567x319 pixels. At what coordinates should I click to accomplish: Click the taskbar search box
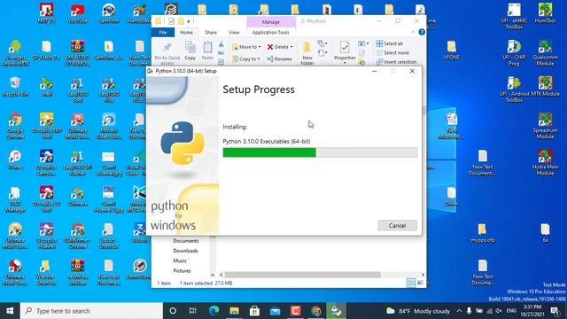pos(91,311)
